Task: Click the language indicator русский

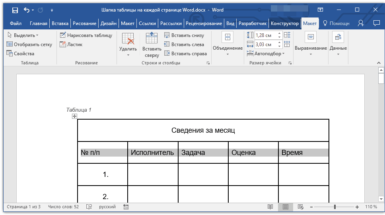Action: click(107, 207)
